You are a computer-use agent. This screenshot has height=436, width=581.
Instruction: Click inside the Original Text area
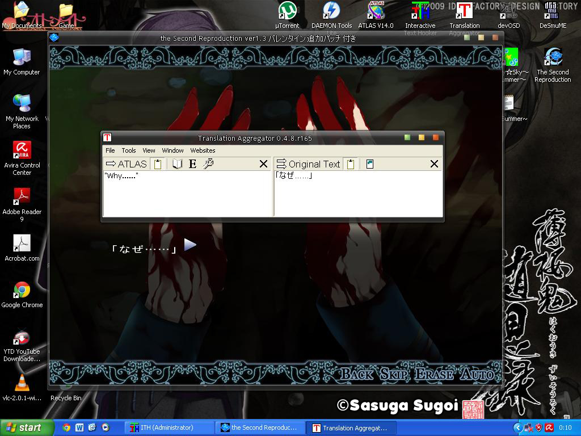coord(359,194)
